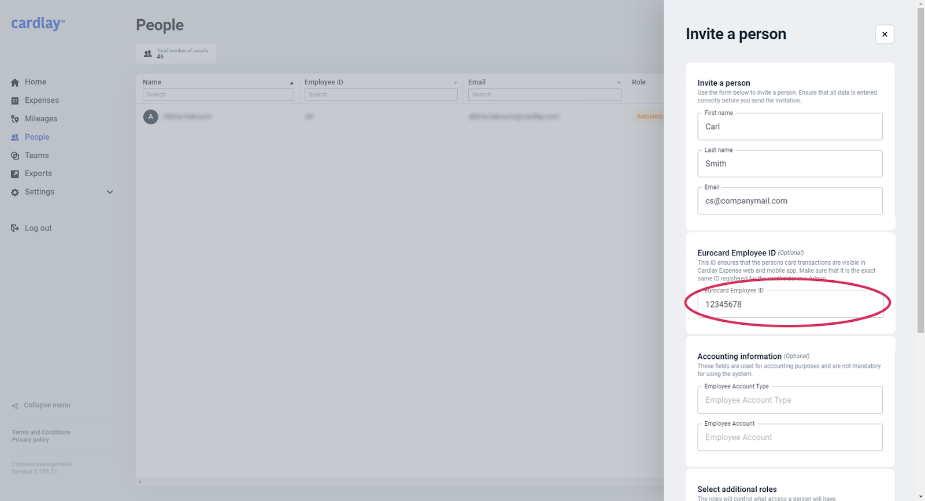The height and width of the screenshot is (501, 925).
Task: Open the Email column sort arrow
Action: point(619,83)
